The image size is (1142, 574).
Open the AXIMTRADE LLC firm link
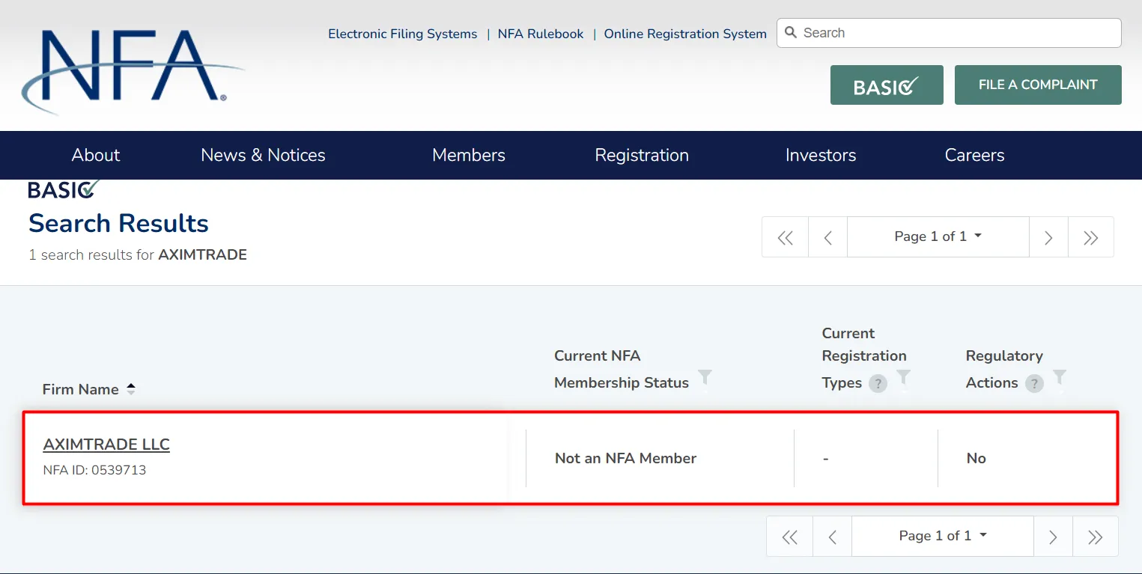[x=106, y=445]
